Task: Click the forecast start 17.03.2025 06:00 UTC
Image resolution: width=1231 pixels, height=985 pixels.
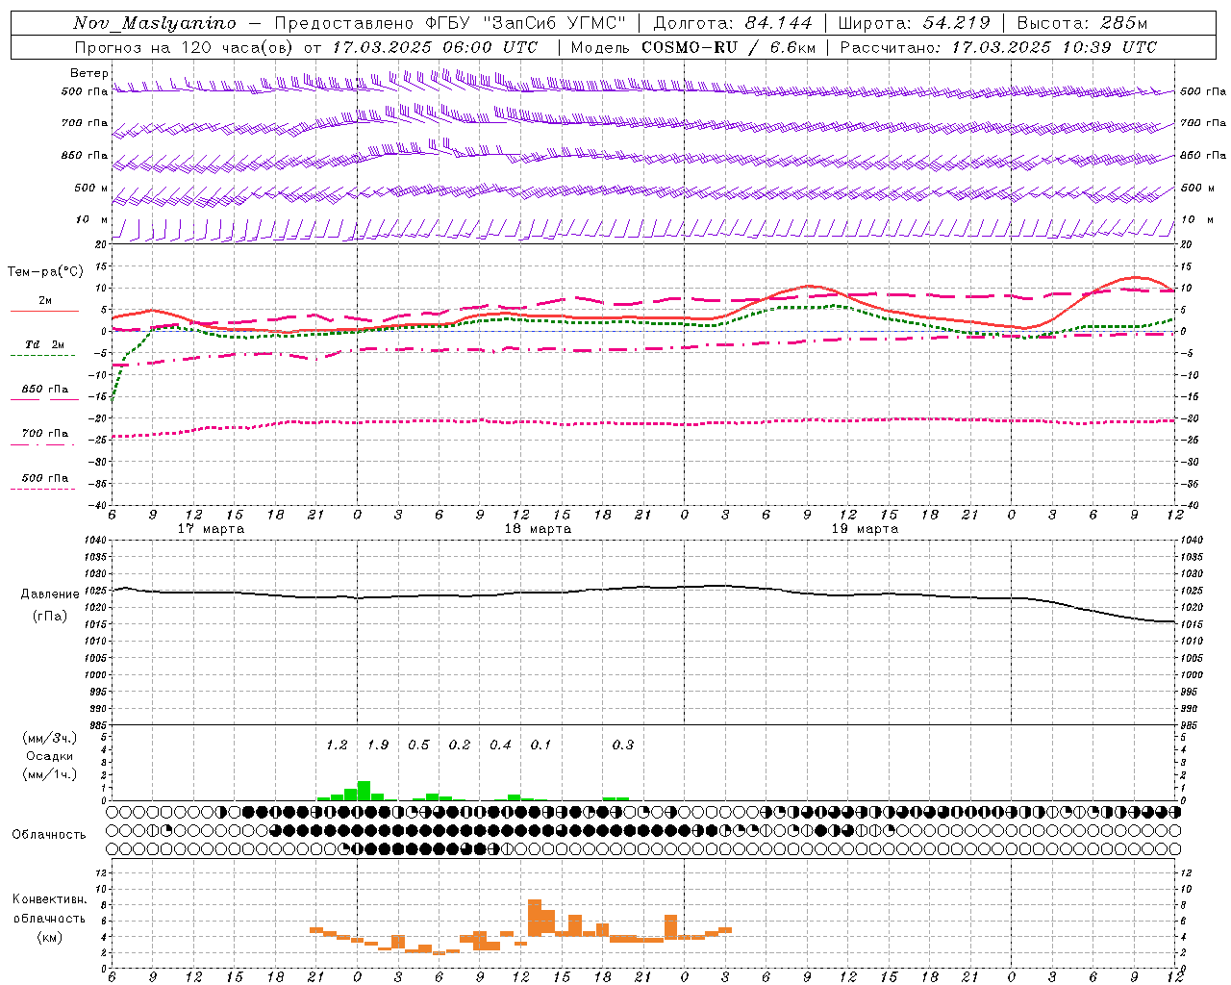Action: (435, 47)
